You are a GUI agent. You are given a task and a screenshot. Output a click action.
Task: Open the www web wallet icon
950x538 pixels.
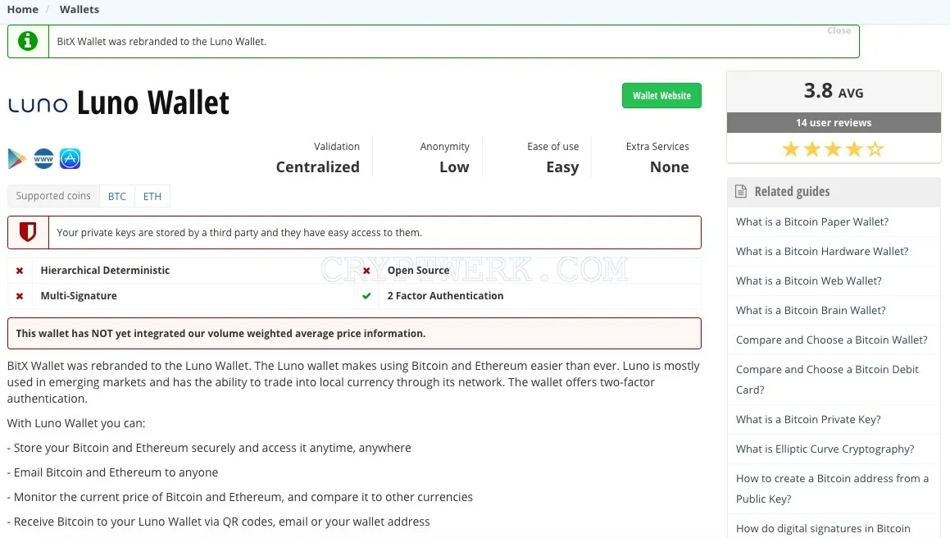coord(43,159)
